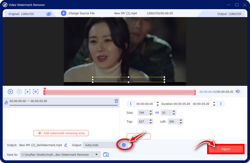Click the height size field 53

pyautogui.click(x=166, y=113)
